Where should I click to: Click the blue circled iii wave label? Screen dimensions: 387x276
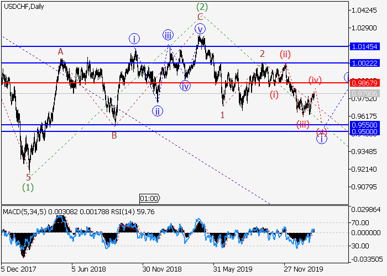pos(168,35)
